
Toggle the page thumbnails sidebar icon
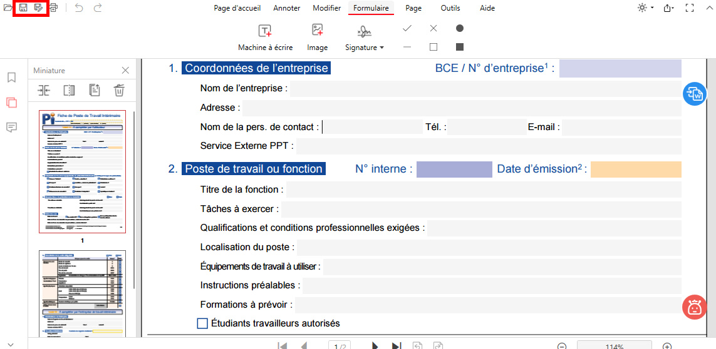[x=12, y=102]
